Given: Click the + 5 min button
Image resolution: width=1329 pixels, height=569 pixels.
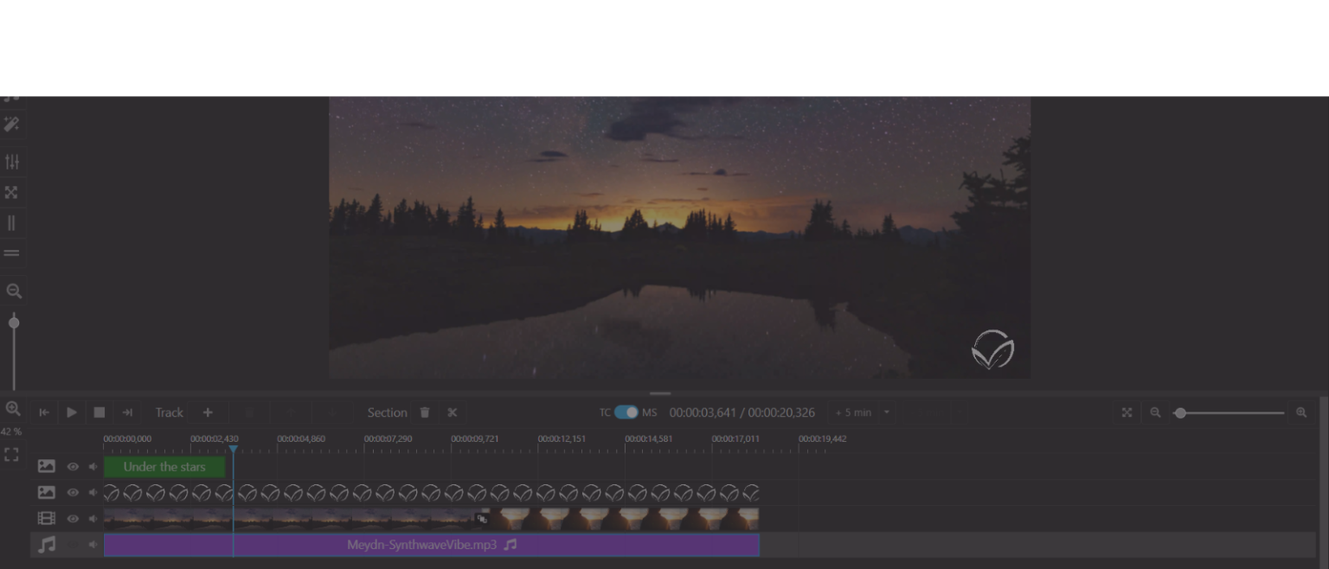Looking at the screenshot, I should coord(853,412).
